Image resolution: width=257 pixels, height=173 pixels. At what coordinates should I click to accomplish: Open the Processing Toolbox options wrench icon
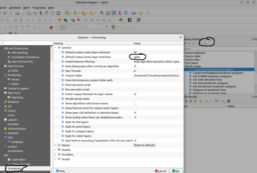pos(205,44)
